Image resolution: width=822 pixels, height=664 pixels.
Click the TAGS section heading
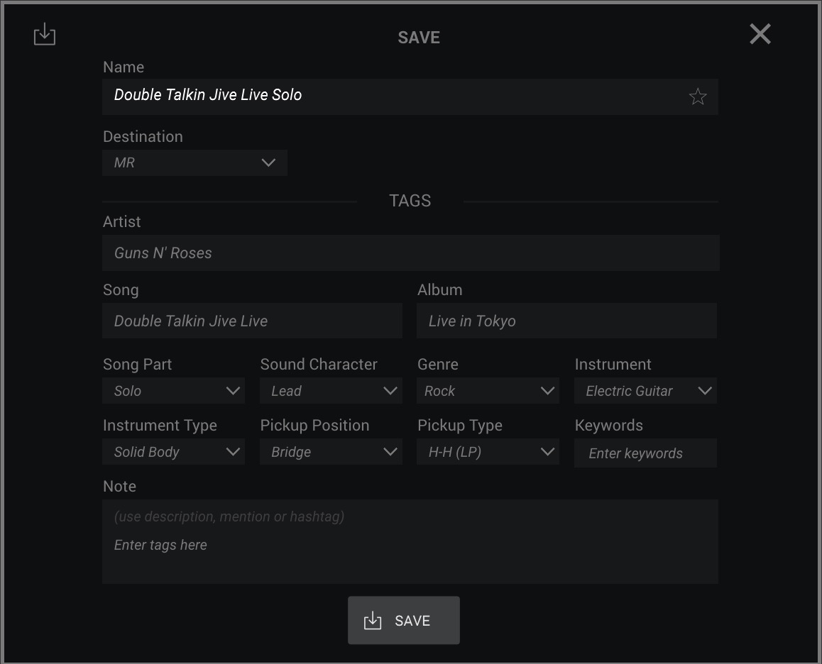pos(410,201)
